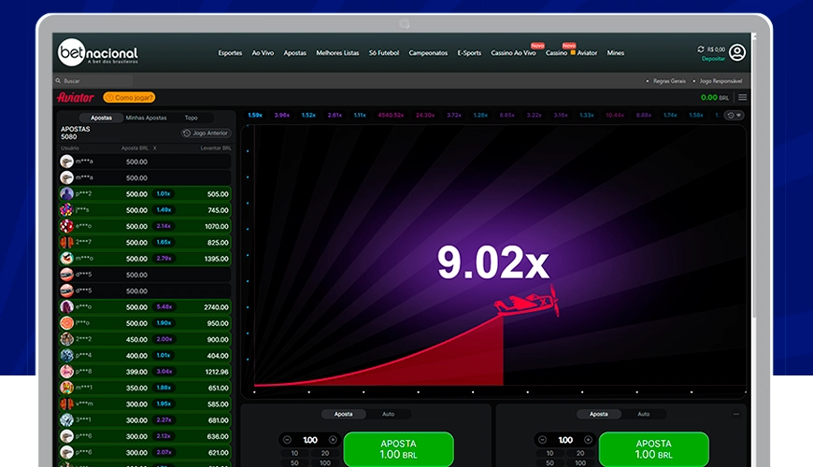Image resolution: width=813 pixels, height=467 pixels.
Task: Switch left panel to Auto mode
Action: click(389, 414)
